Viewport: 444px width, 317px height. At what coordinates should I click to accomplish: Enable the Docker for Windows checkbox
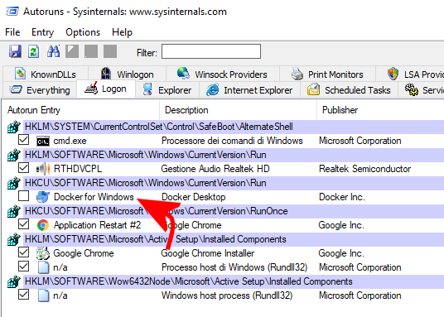[23, 195]
